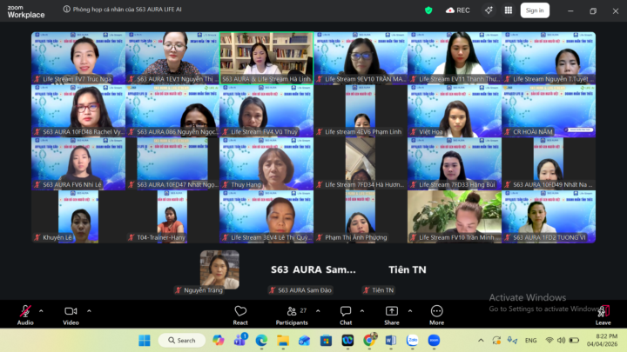This screenshot has width=627, height=352.
Task: Open File Explorer from the taskbar
Action: [283, 341]
